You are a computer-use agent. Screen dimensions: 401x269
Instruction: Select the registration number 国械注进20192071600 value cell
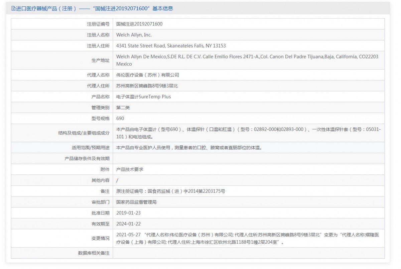click(x=139, y=24)
